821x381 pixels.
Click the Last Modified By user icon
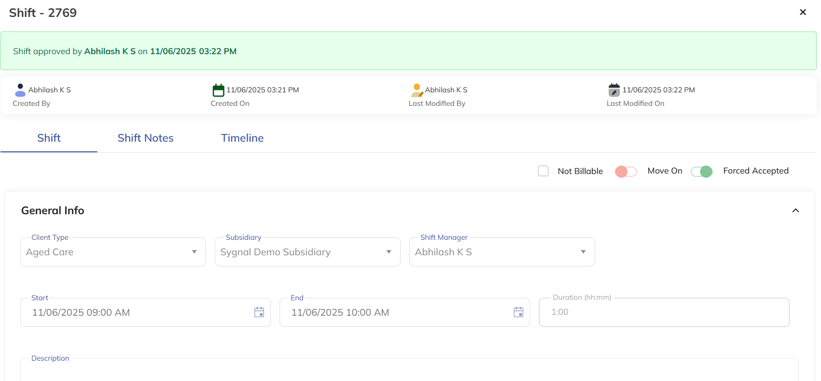coord(417,90)
